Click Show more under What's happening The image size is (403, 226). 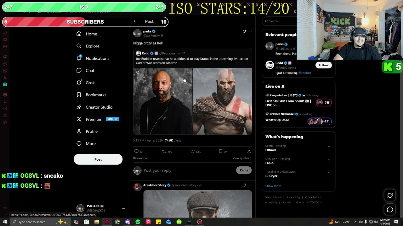click(273, 186)
